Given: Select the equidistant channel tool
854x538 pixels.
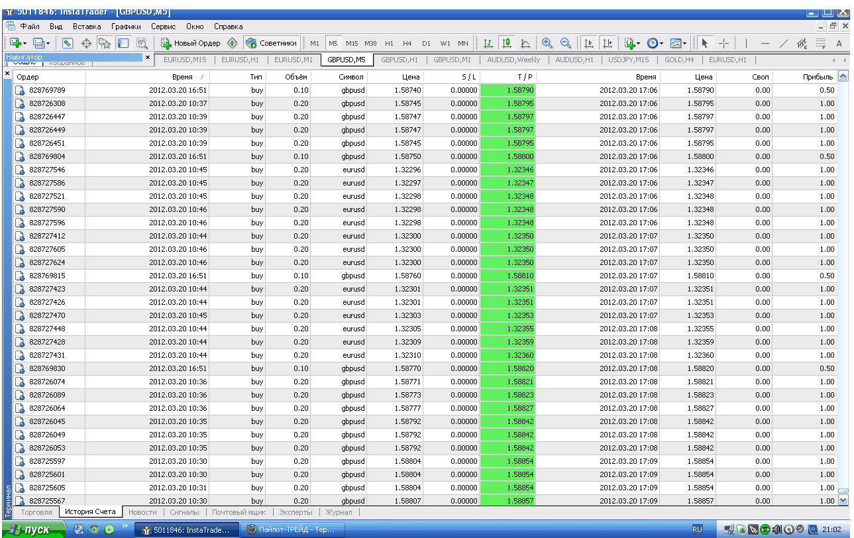Looking at the screenshot, I should point(803,43).
